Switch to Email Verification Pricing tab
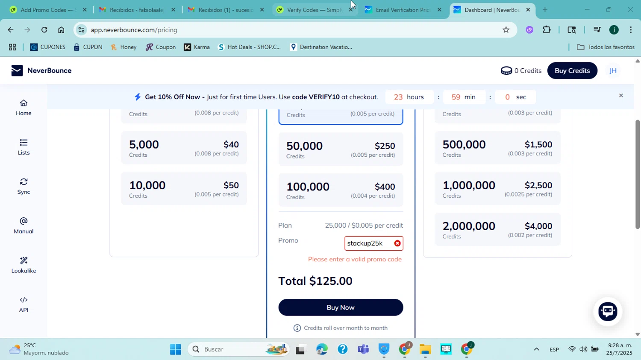The height and width of the screenshot is (360, 641). coord(403,9)
